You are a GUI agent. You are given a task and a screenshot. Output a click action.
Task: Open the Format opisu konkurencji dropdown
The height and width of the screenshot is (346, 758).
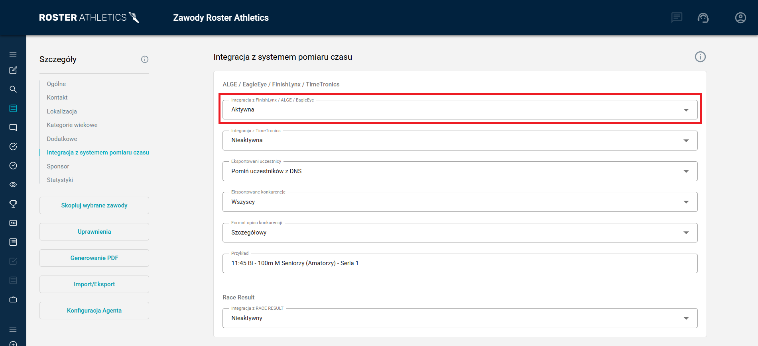pyautogui.click(x=460, y=233)
